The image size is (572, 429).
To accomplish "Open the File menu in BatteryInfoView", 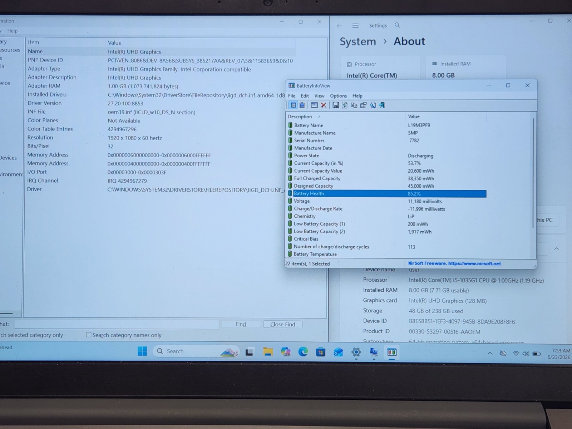I will coord(292,96).
